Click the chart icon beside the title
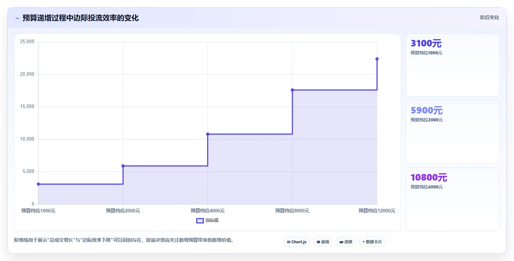Viewport: 514px width, 261px height. click(x=17, y=18)
